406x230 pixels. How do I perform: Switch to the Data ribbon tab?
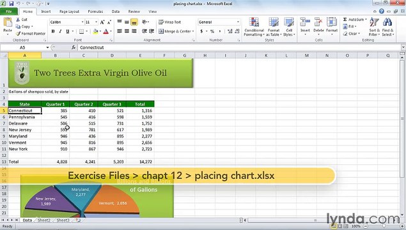coord(116,11)
